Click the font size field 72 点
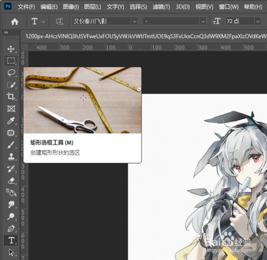The image size is (267, 260). pyautogui.click(x=240, y=21)
